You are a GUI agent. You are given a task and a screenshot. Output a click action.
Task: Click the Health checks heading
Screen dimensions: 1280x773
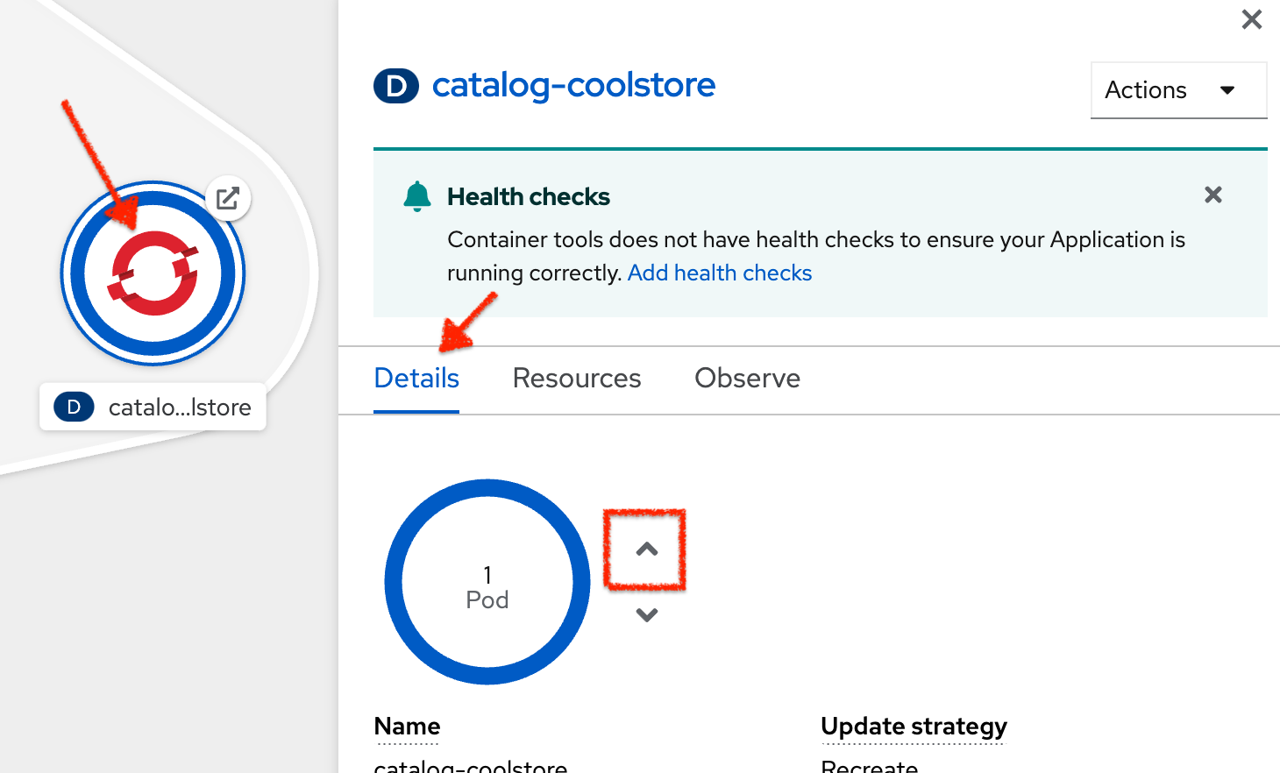[x=529, y=196]
